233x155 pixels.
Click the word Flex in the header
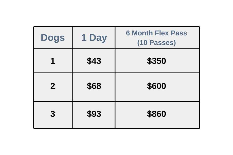[162, 33]
